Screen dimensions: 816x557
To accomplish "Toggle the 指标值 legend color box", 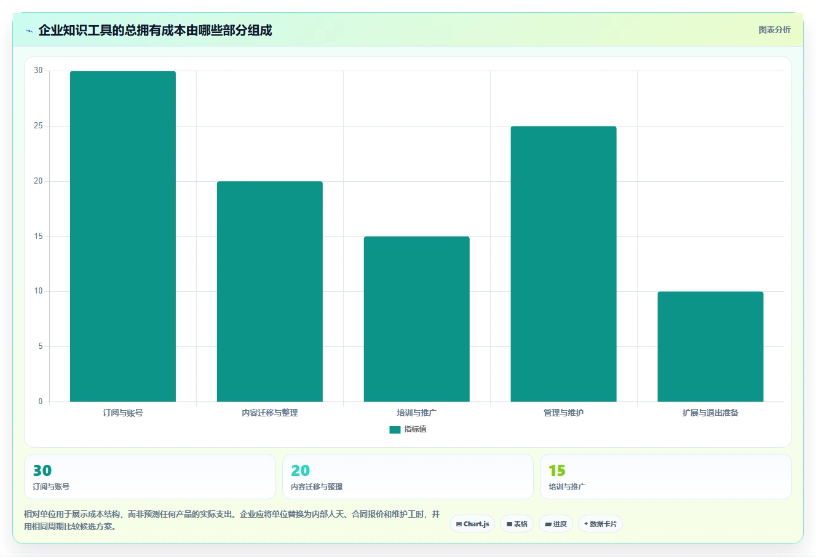I will point(395,429).
